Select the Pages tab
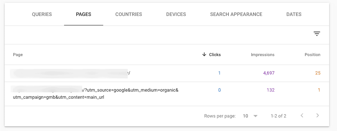This screenshot has width=337, height=131. [x=84, y=14]
